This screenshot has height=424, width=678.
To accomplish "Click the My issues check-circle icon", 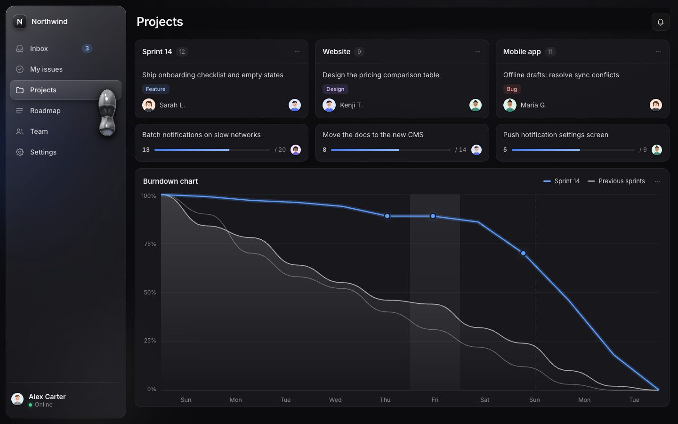I will point(20,69).
